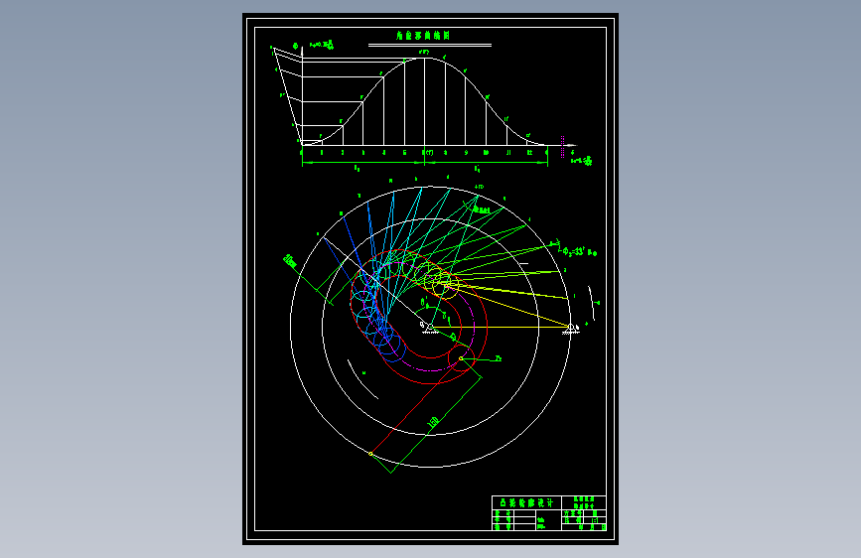The width and height of the screenshot is (861, 558).
Task: Select the small red roller circle near the r0 label
Action: [460, 358]
